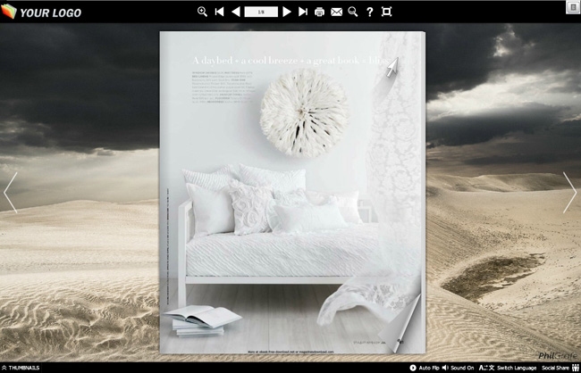The width and height of the screenshot is (581, 373).
Task: Jump to the last page
Action: [x=303, y=12]
